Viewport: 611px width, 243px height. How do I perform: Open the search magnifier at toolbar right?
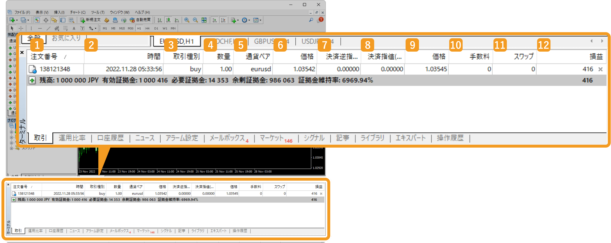coord(311,20)
